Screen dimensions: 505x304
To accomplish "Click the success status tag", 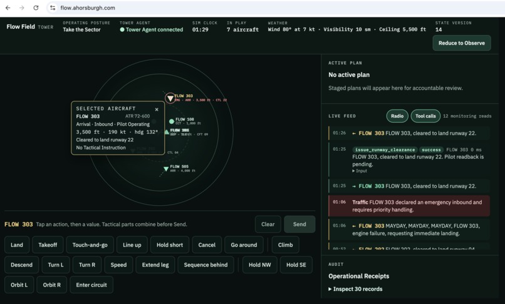I will 431,149.
